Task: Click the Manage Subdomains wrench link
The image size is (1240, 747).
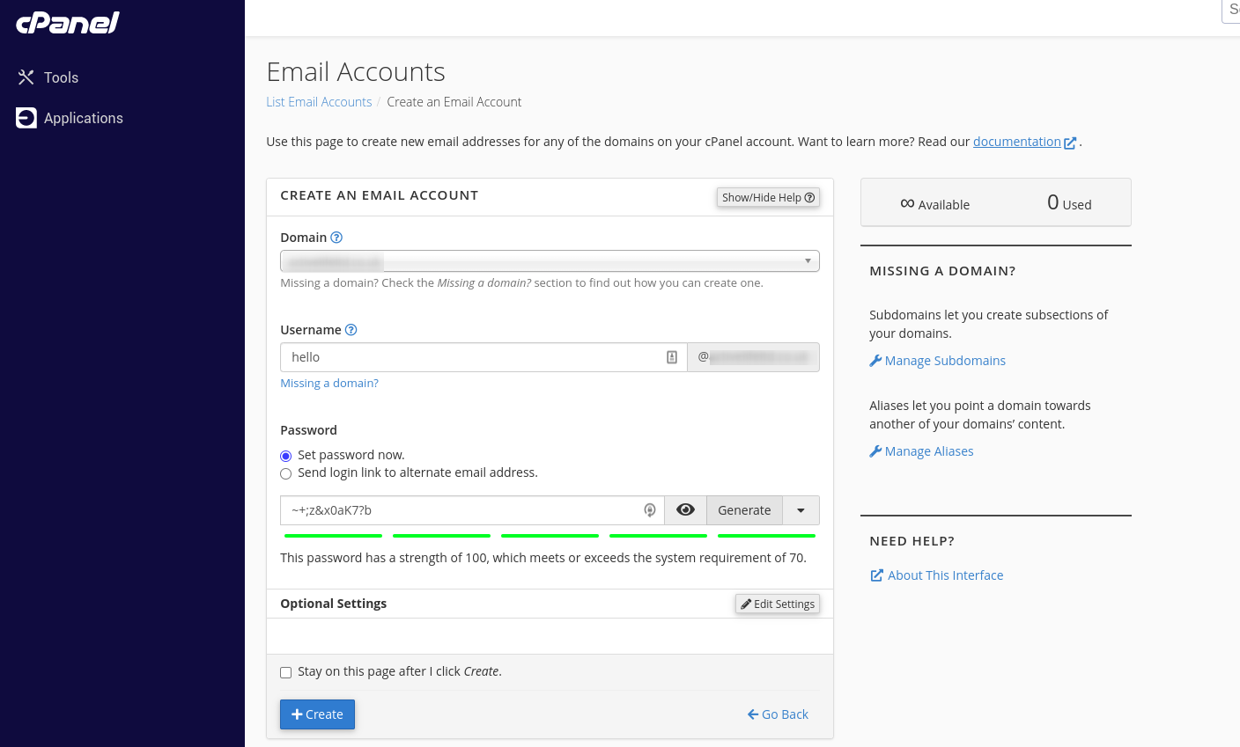Action: pos(937,361)
